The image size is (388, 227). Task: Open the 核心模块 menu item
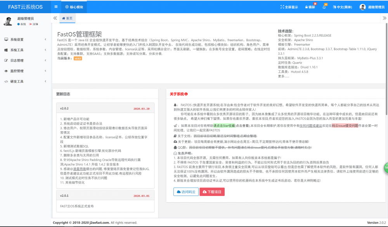click(x=75, y=7)
